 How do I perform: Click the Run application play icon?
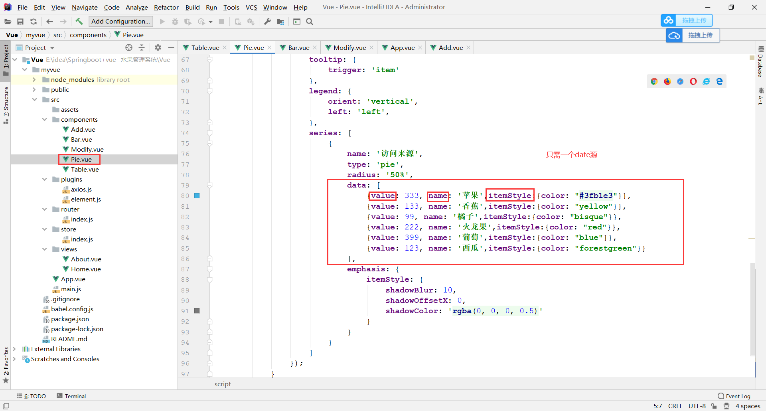click(x=162, y=22)
